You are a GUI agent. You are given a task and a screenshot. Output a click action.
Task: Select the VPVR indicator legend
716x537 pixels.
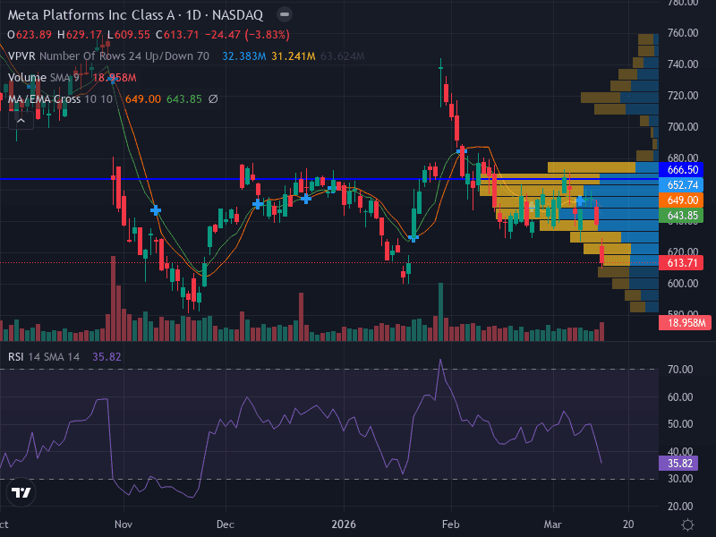coord(108,56)
